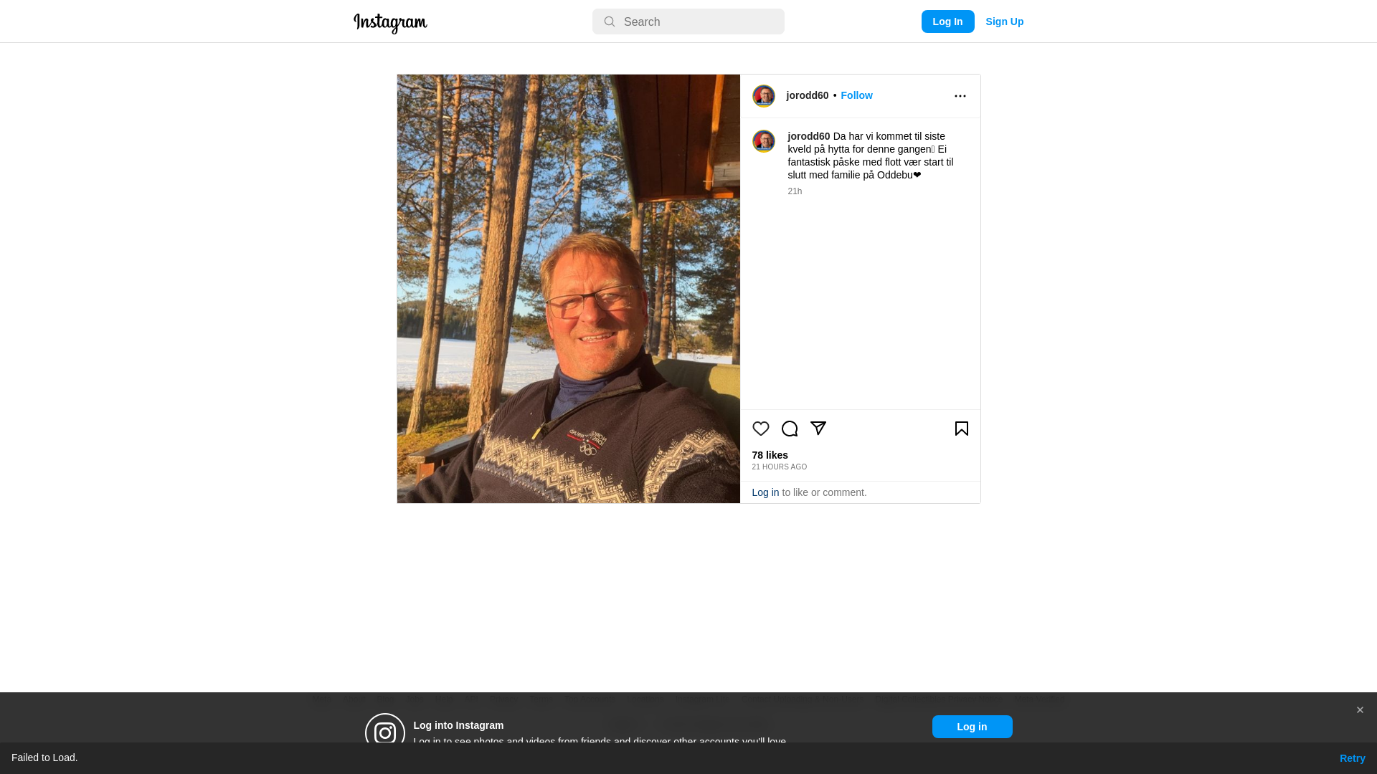Screen dimensions: 1377x774
Task: Click the Instagram logo in header
Action: tap(390, 23)
